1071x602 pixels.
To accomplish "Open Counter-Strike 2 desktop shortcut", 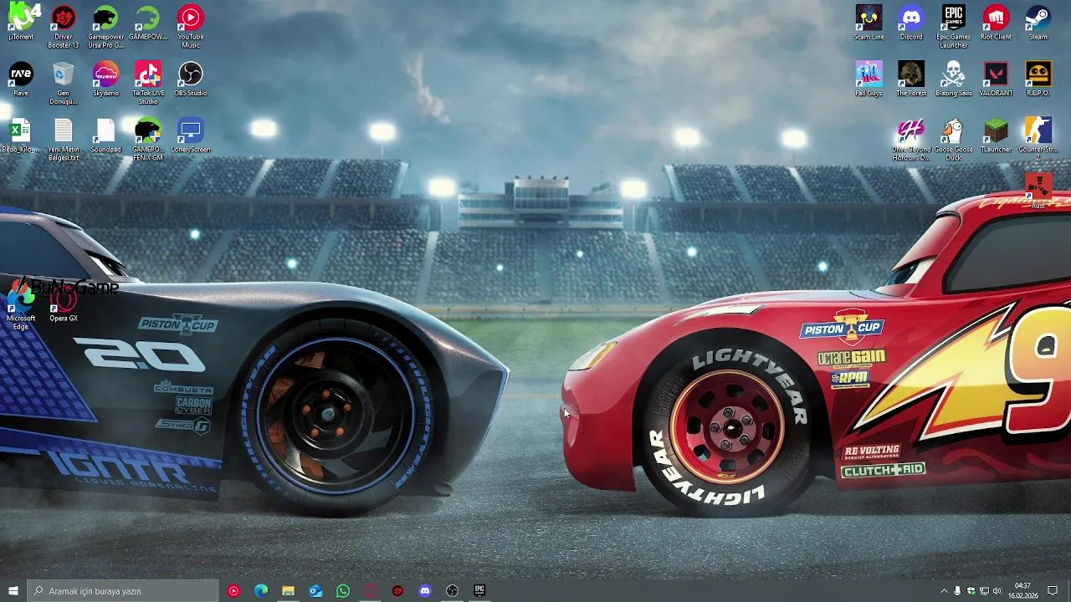I will [1038, 140].
